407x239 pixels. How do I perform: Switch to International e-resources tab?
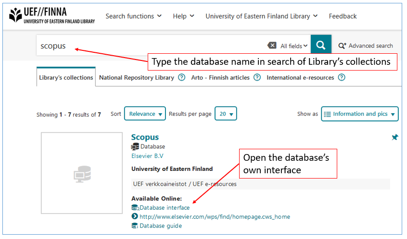point(300,77)
